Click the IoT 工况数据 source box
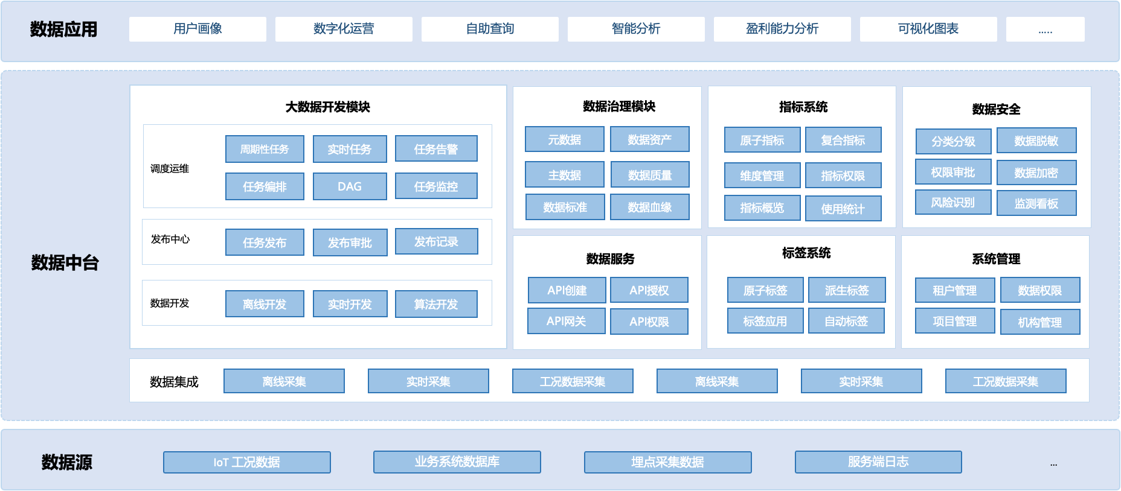 [x=246, y=462]
